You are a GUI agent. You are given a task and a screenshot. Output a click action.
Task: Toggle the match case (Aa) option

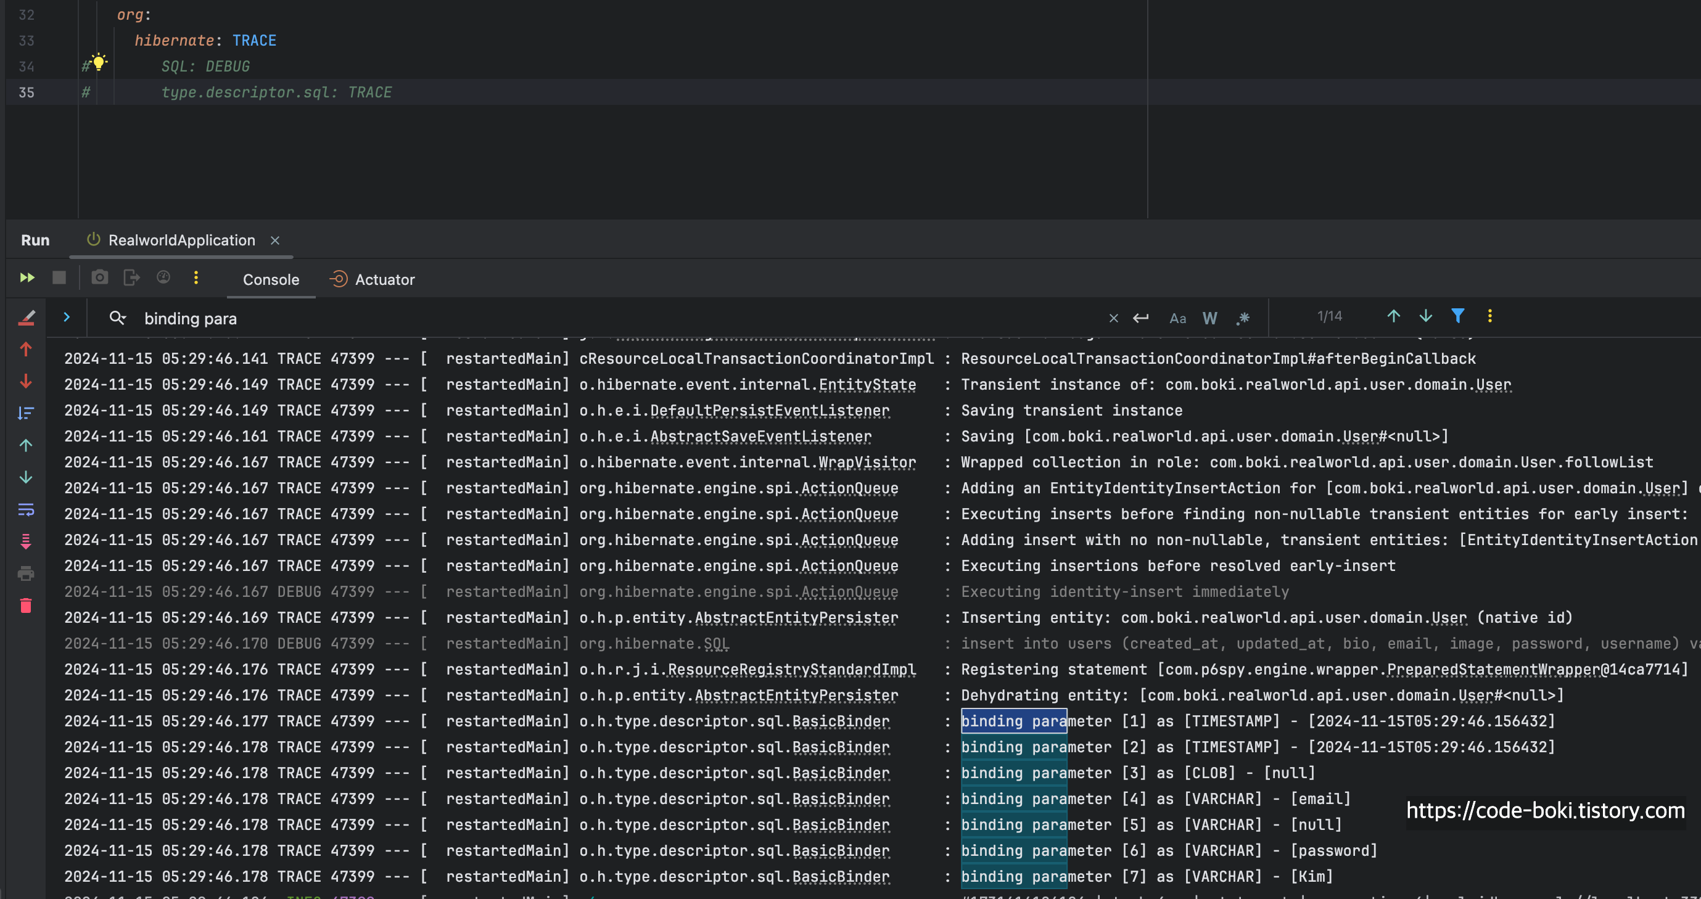point(1177,318)
